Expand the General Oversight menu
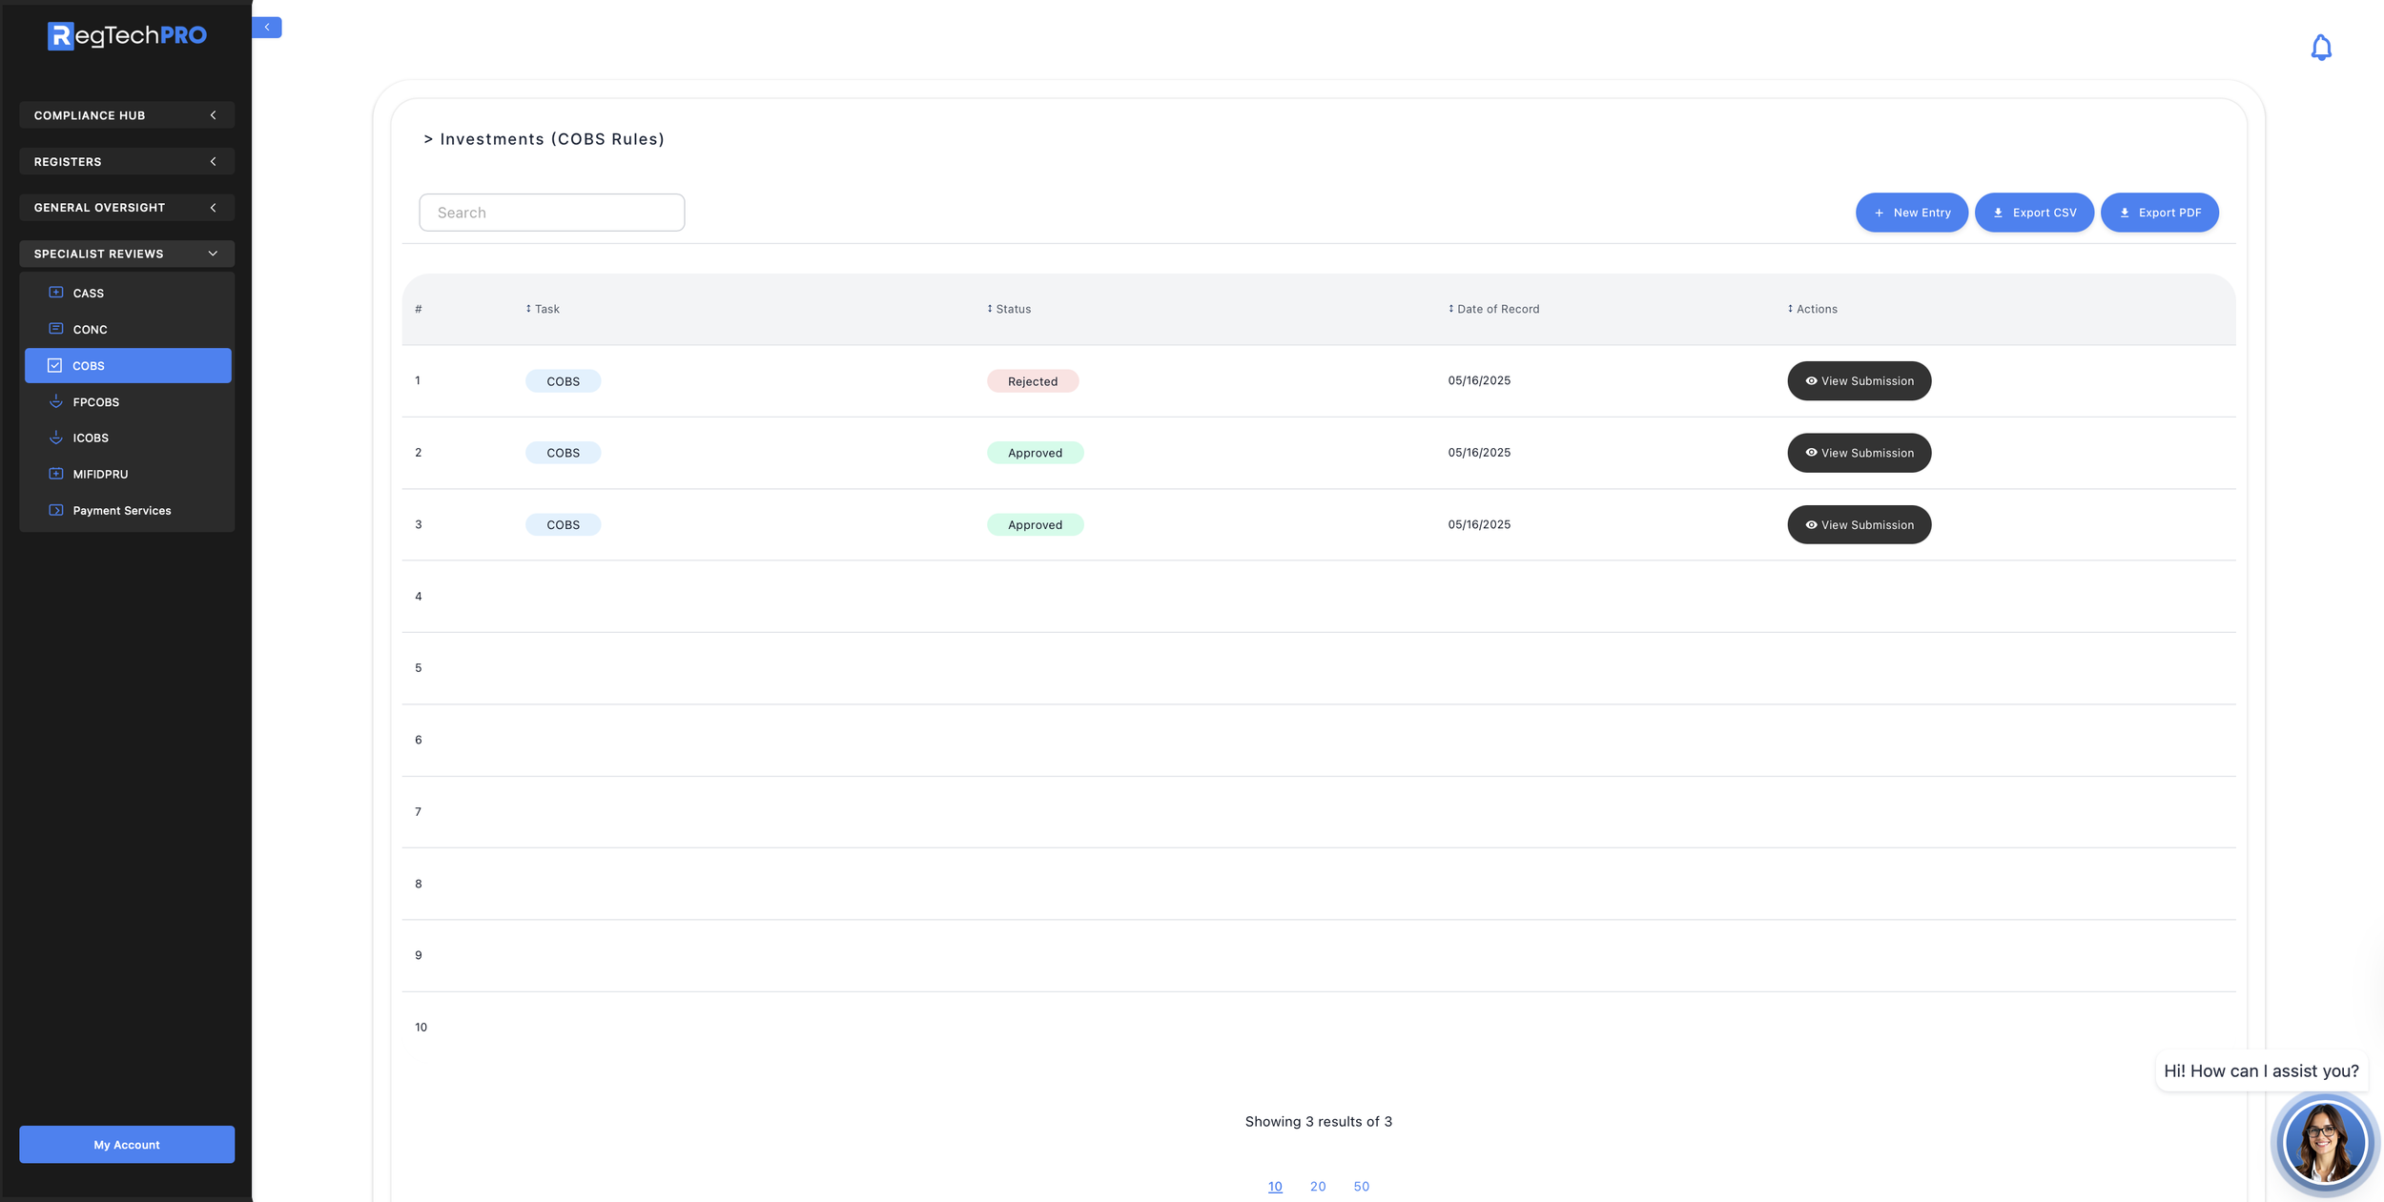This screenshot has width=2384, height=1202. pos(127,207)
